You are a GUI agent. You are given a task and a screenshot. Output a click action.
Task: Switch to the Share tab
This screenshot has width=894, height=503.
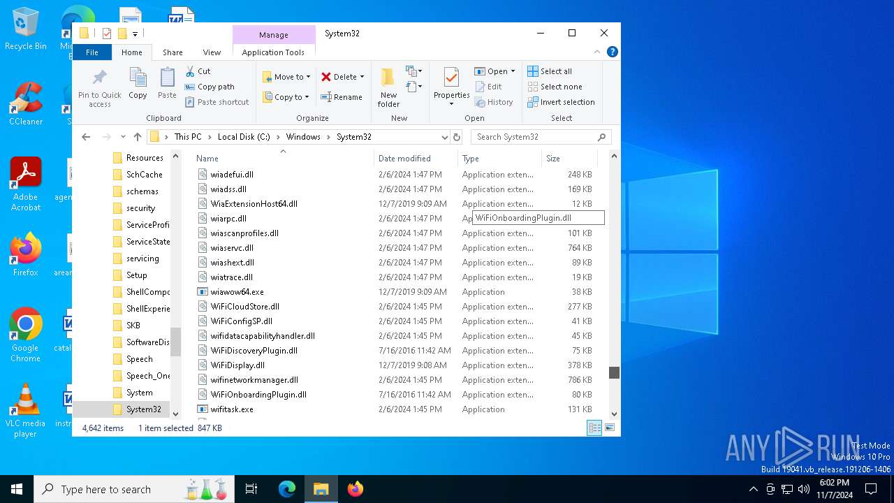tap(173, 52)
